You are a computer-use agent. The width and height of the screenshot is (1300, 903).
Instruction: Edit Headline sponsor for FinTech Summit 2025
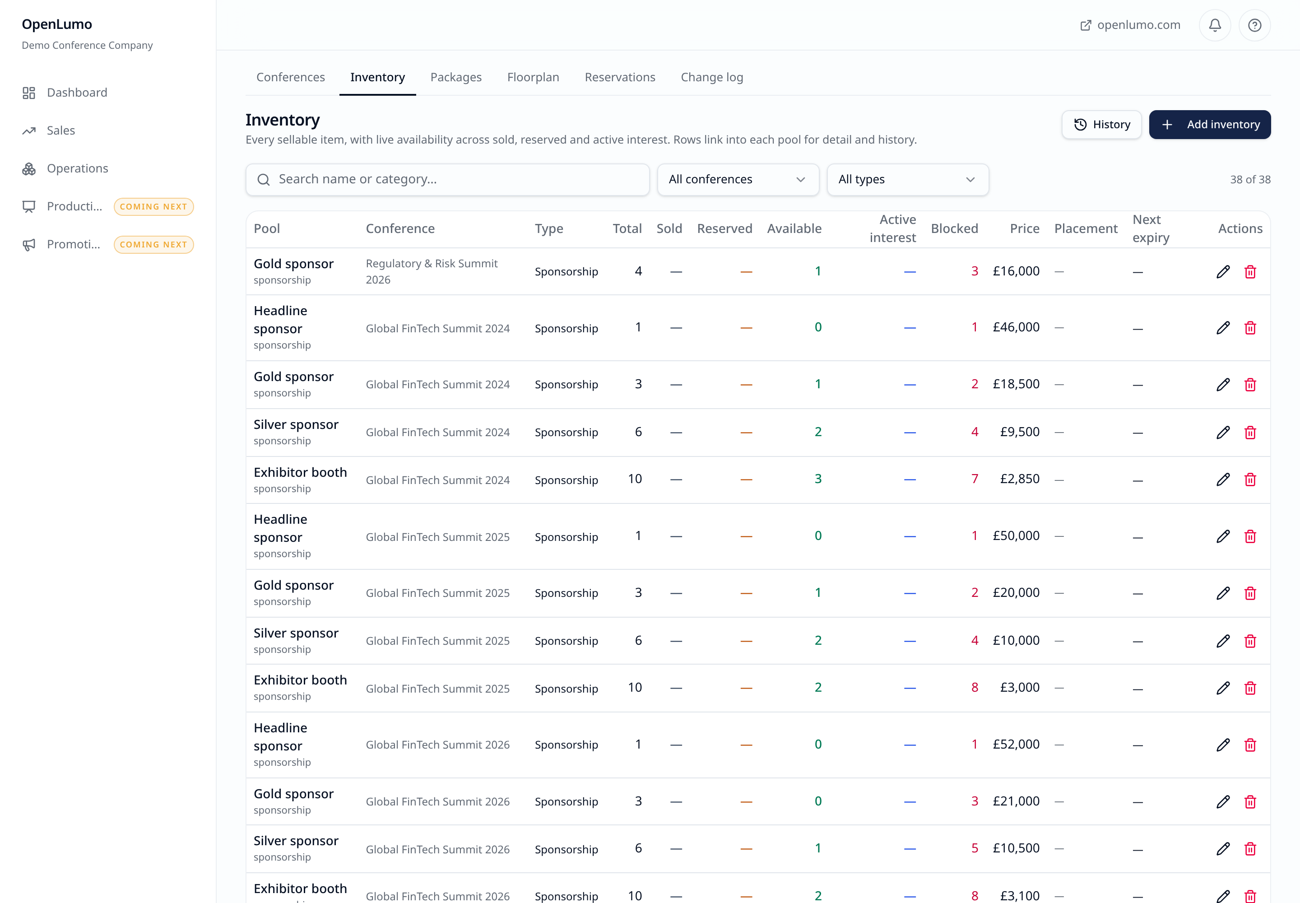tap(1223, 536)
